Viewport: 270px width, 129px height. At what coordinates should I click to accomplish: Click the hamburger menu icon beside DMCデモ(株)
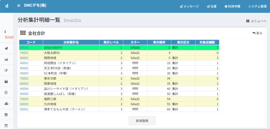point(18,6)
